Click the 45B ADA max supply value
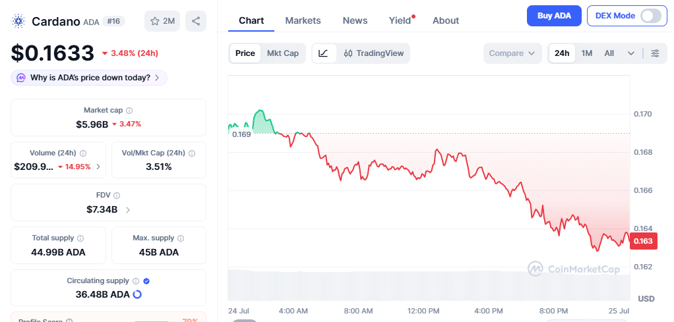Screen dimensions: 674x322 159,252
